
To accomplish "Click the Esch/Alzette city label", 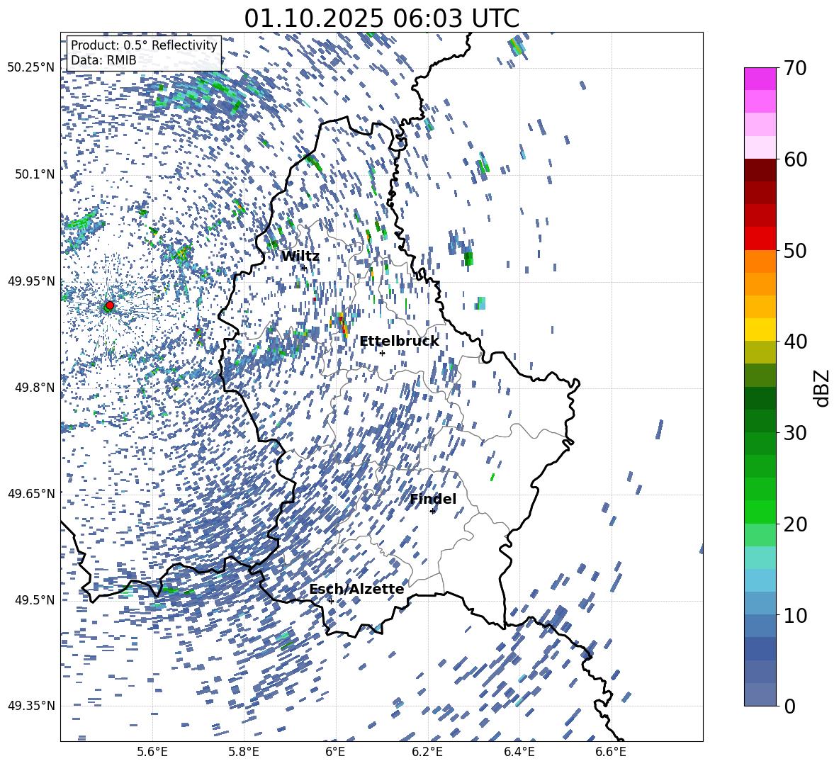I will point(356,589).
